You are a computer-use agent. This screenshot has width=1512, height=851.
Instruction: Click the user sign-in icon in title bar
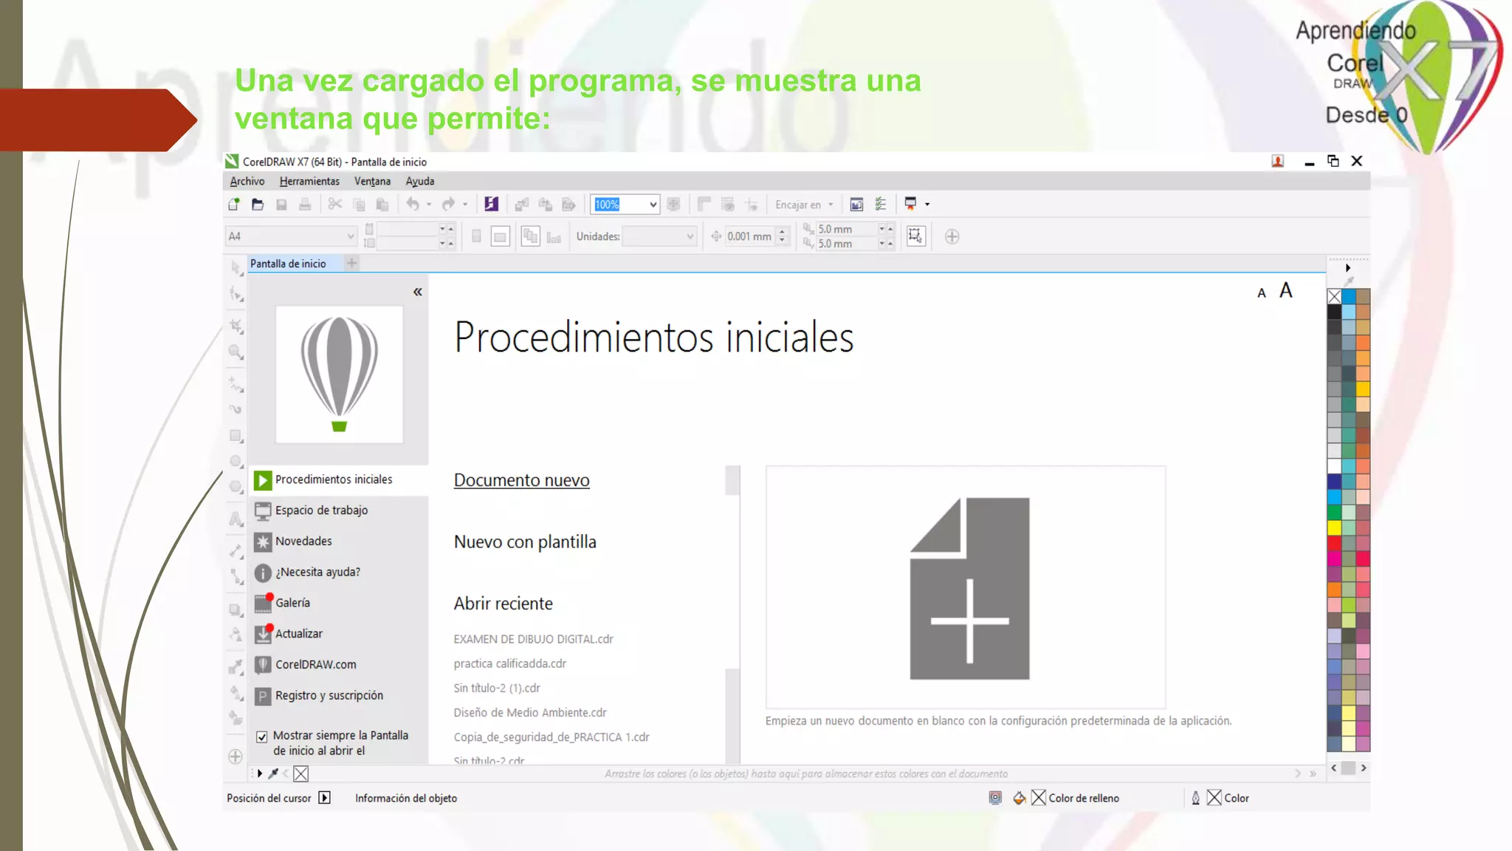click(1278, 161)
